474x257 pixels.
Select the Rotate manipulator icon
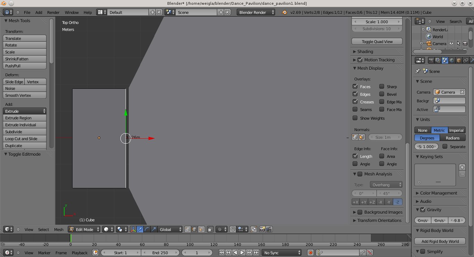click(147, 229)
